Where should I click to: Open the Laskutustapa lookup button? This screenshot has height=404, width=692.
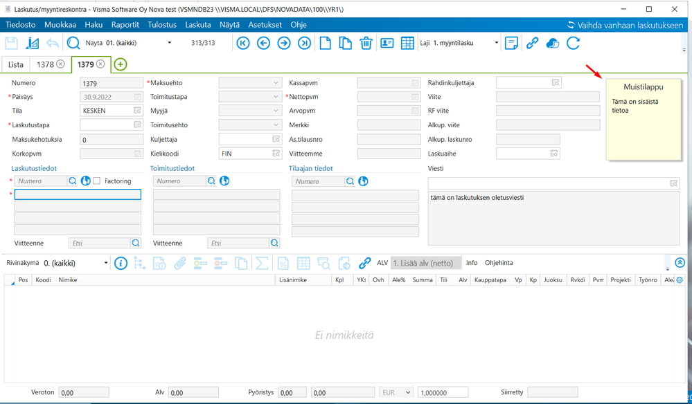pyautogui.click(x=138, y=125)
